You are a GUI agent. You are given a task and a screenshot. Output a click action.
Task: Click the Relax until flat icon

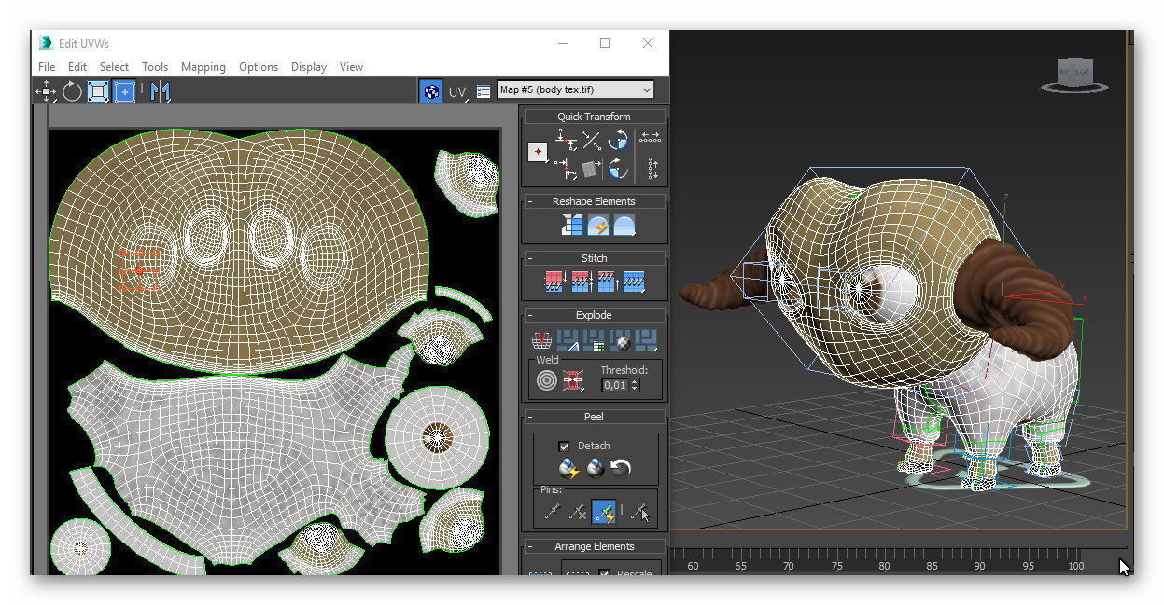(597, 226)
